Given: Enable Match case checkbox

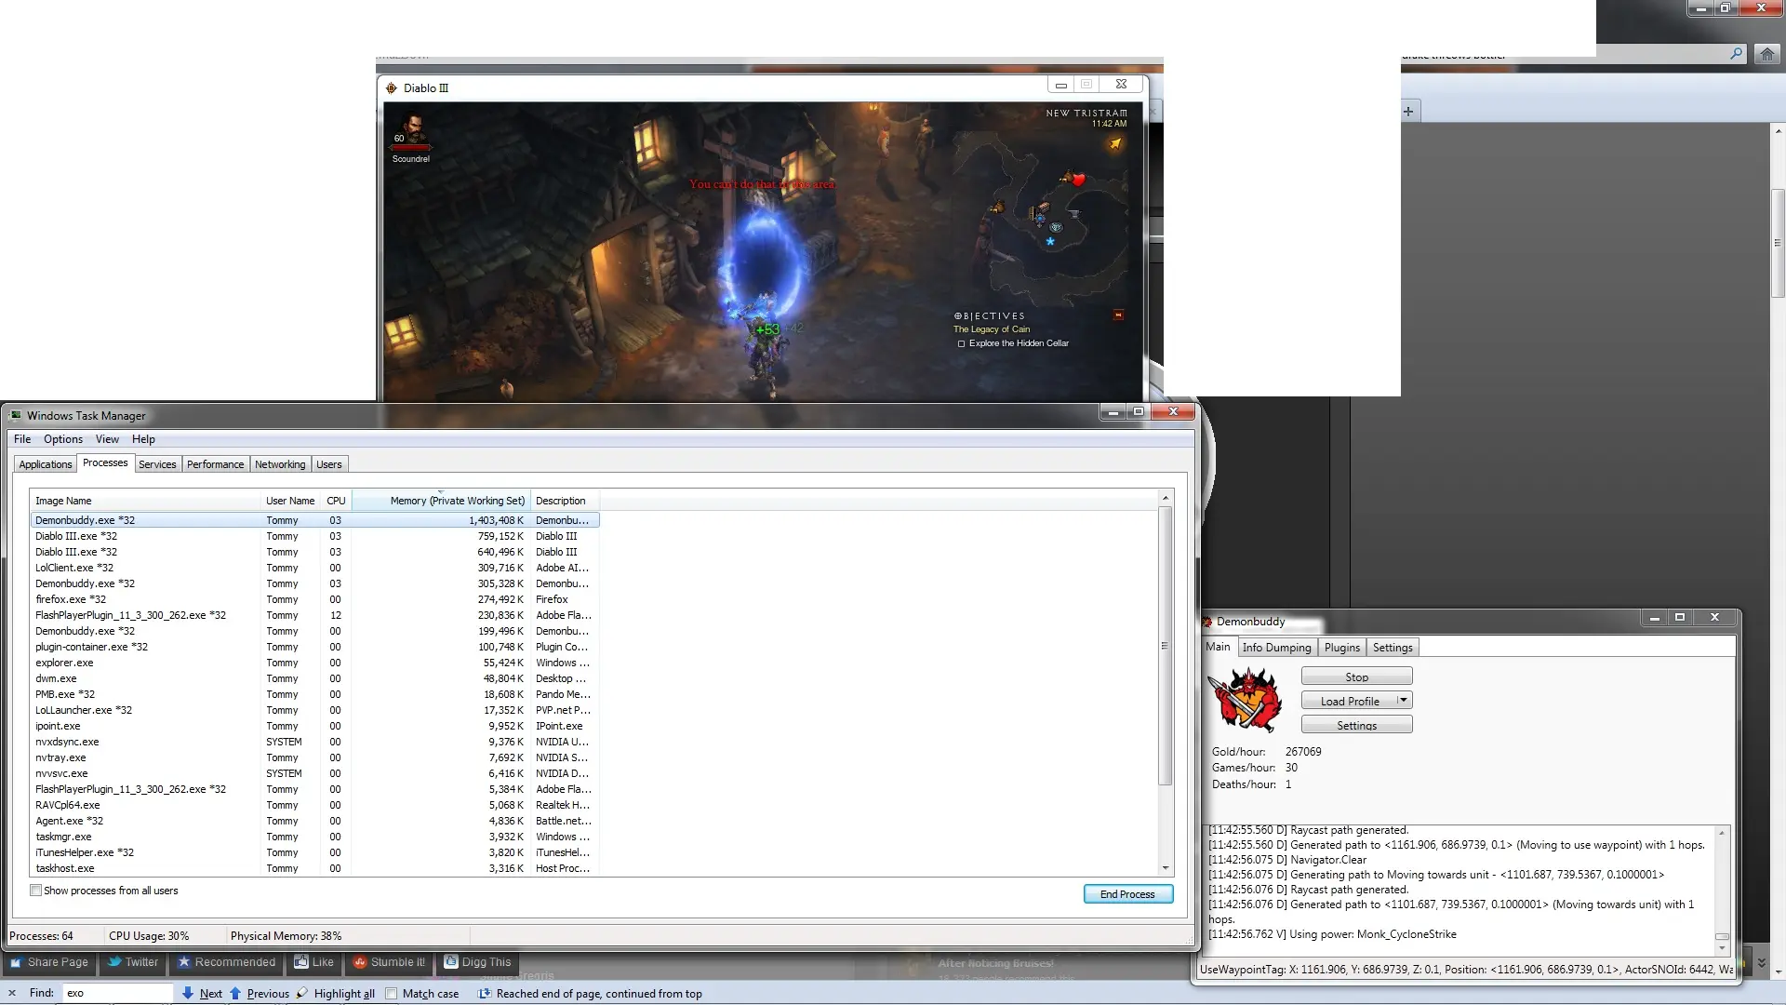Looking at the screenshot, I should (392, 993).
